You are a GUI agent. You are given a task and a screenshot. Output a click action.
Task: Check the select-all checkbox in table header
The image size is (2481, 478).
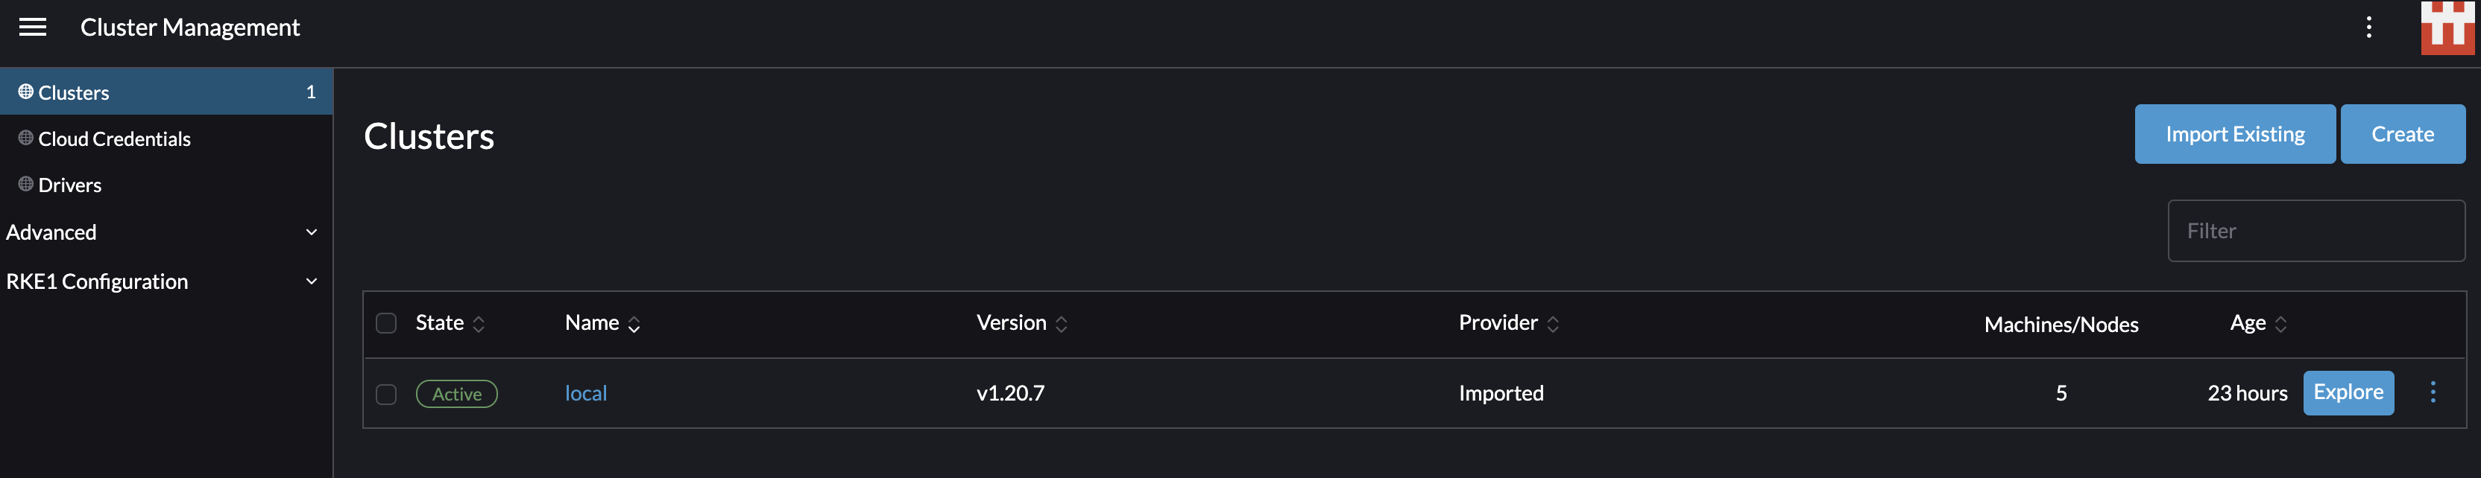(386, 324)
